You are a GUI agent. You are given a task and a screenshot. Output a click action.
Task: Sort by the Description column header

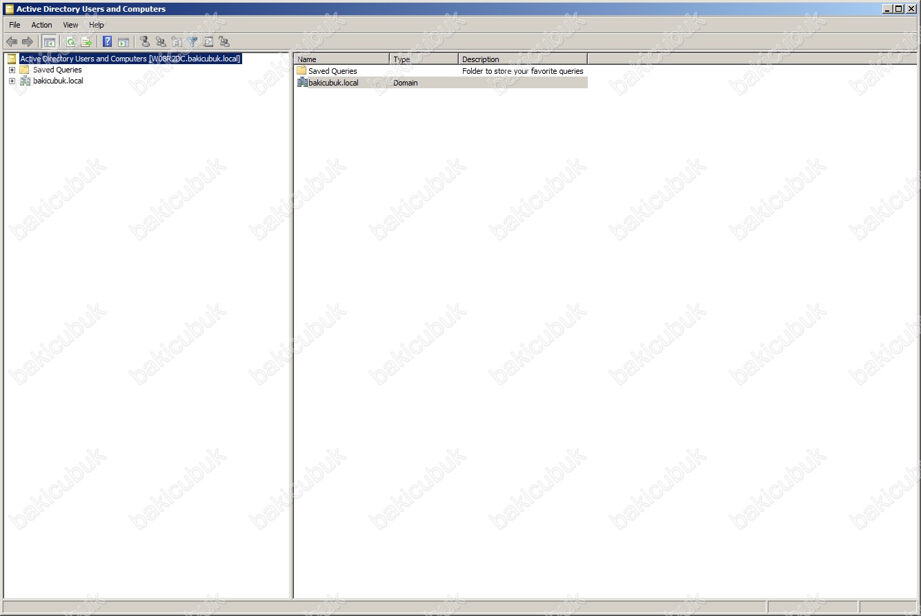pyautogui.click(x=523, y=59)
